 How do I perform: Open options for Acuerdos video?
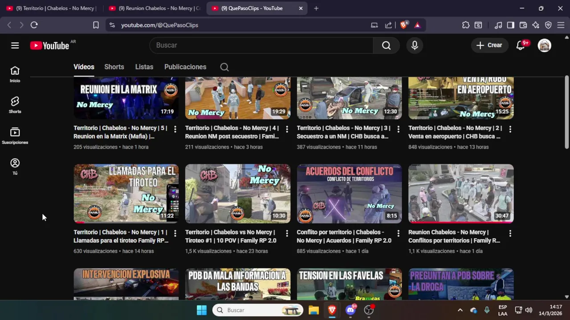click(x=398, y=233)
